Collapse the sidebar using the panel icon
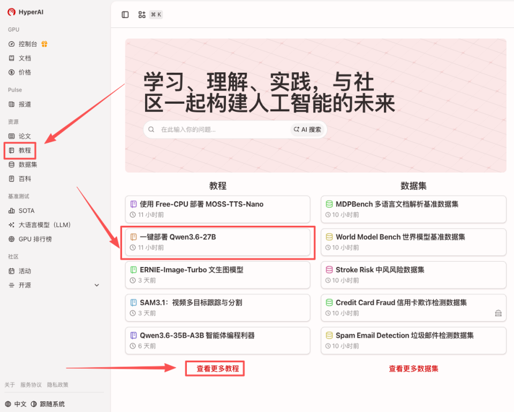514x412 pixels. click(x=125, y=14)
